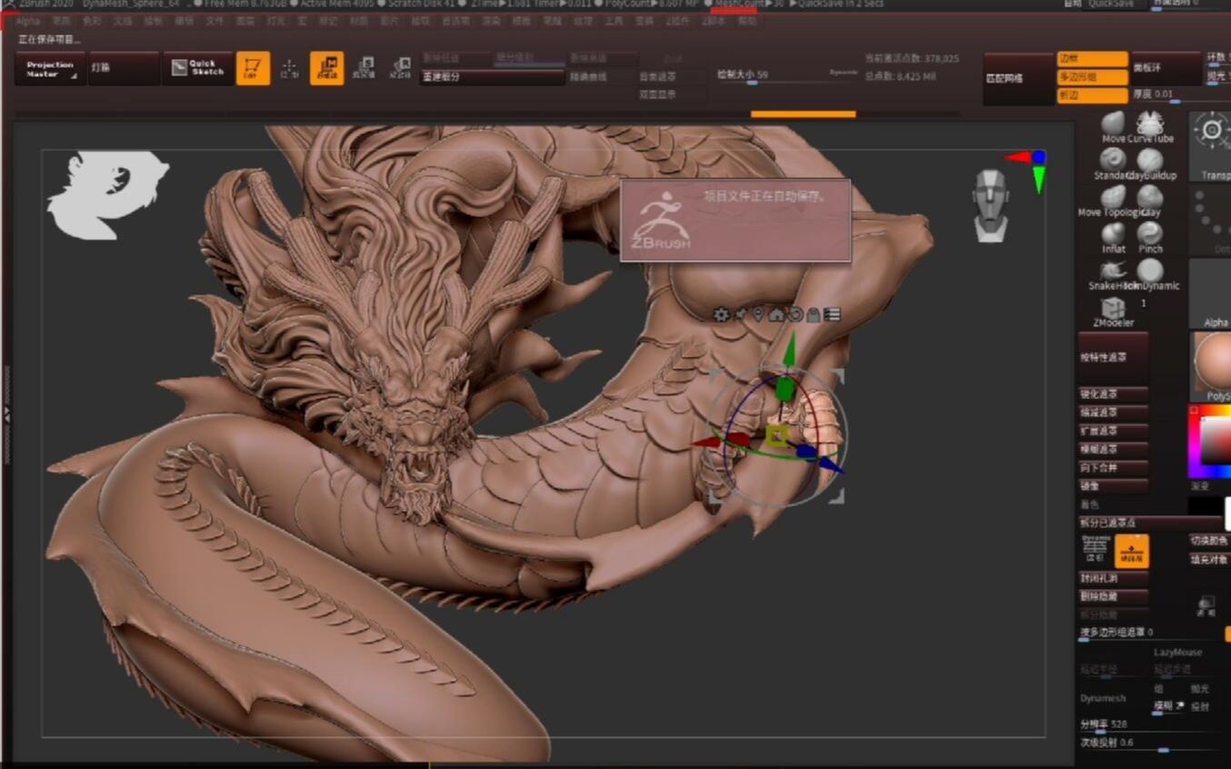Open the 文件 menu

215,20
